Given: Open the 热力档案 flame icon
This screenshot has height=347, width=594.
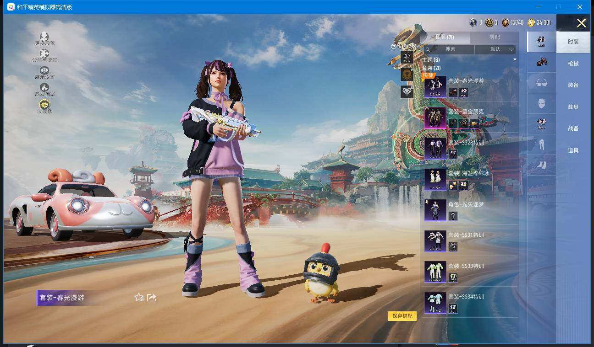Looking at the screenshot, I should pyautogui.click(x=44, y=87).
